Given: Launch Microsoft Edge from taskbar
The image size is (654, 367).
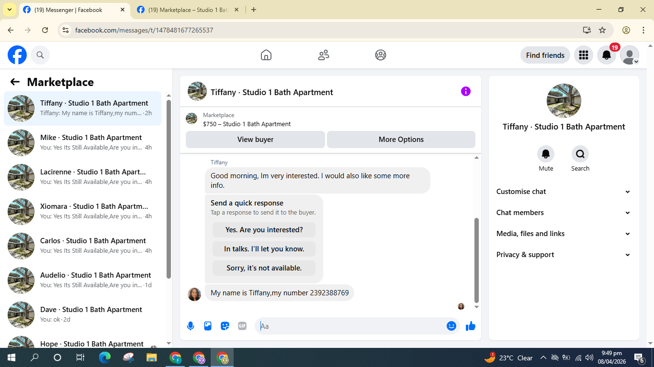Looking at the screenshot, I should point(104,357).
